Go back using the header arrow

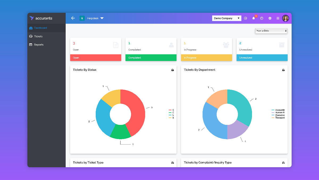[x=73, y=18]
